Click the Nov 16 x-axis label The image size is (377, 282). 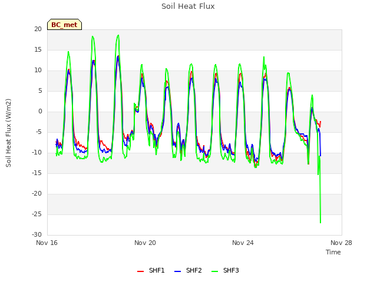pos(47,243)
